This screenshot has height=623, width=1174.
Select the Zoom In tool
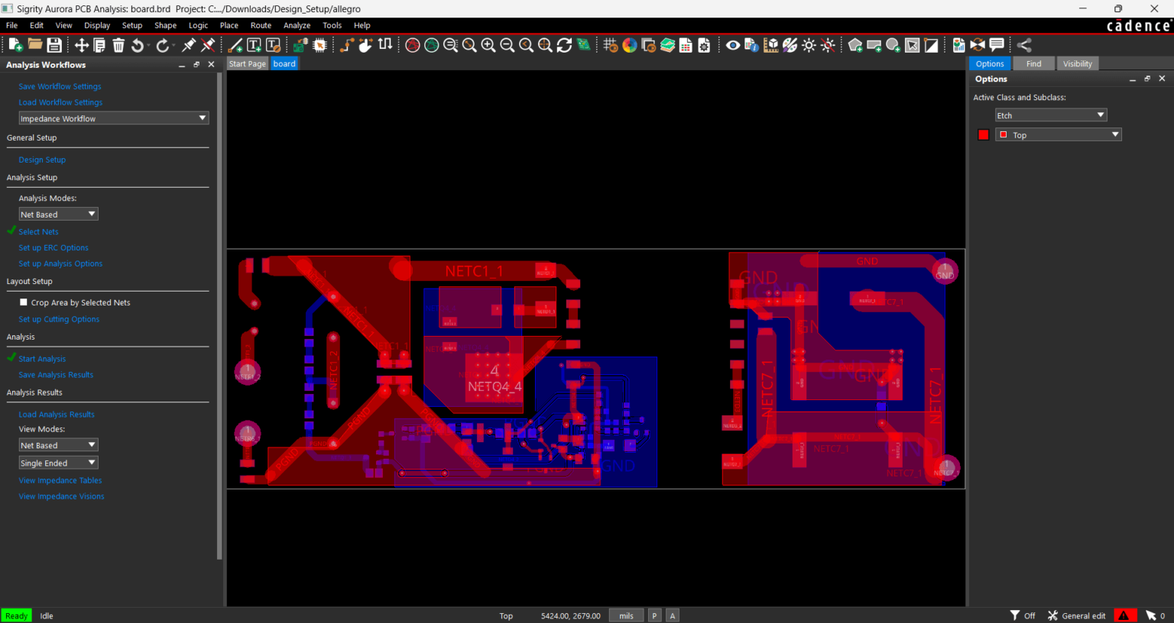[x=488, y=45]
